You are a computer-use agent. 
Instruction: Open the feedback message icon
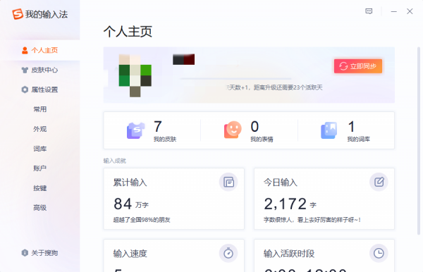[x=369, y=11]
